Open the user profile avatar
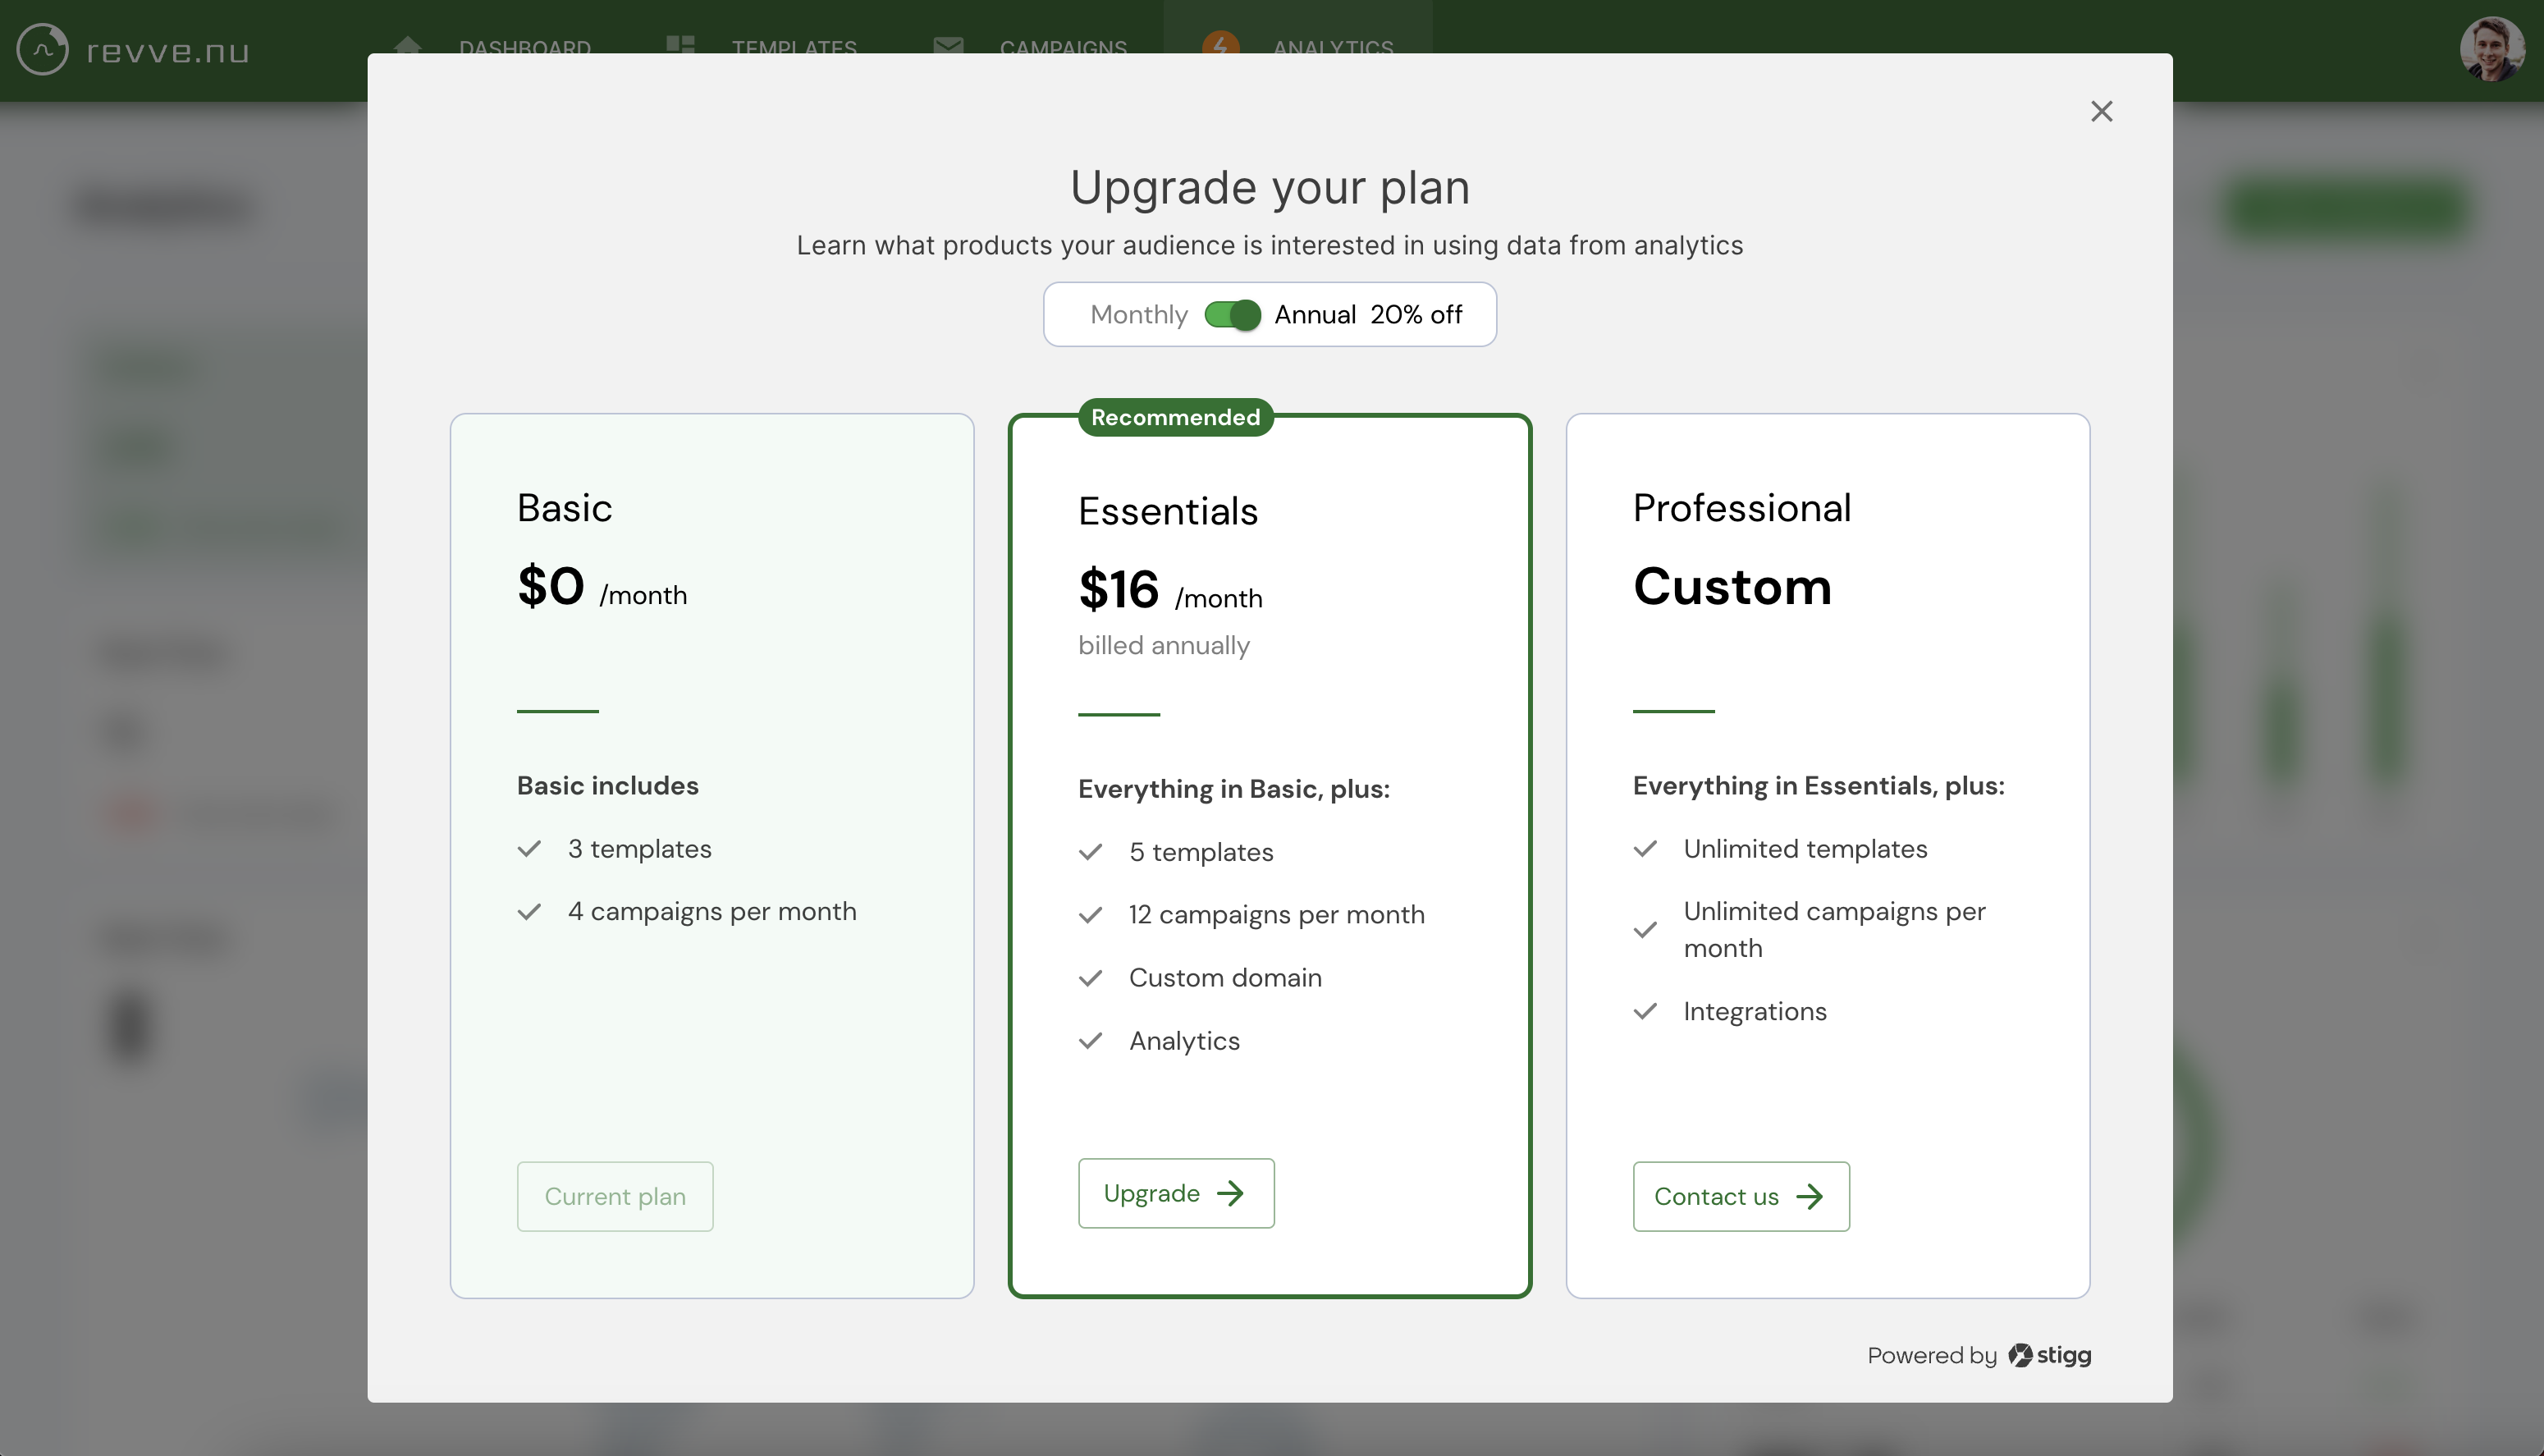Screen dimensions: 2544x1456 point(2492,49)
